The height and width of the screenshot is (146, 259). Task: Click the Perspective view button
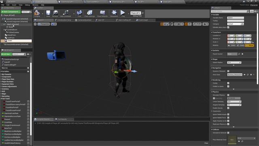pos(44,24)
